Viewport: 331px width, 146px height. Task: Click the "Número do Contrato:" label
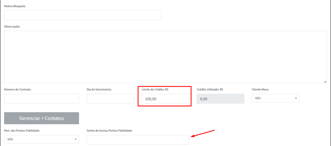18,89
